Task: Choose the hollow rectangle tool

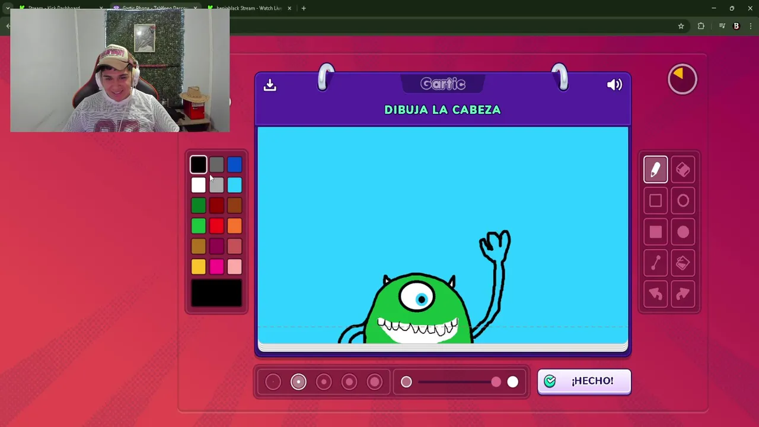Action: click(x=655, y=201)
